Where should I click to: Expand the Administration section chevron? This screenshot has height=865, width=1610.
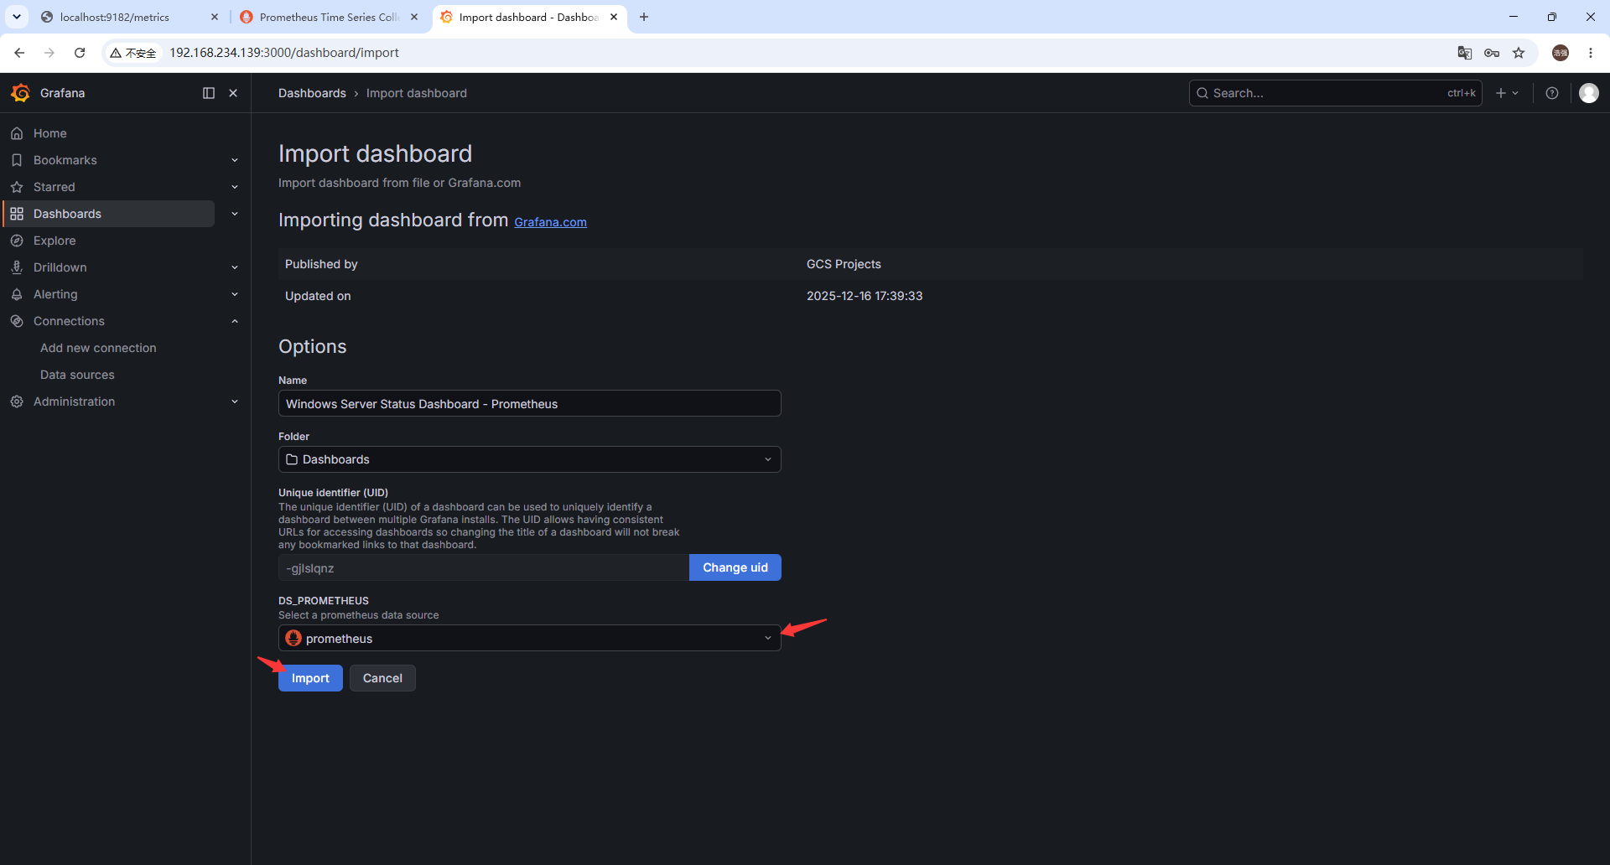tap(235, 401)
